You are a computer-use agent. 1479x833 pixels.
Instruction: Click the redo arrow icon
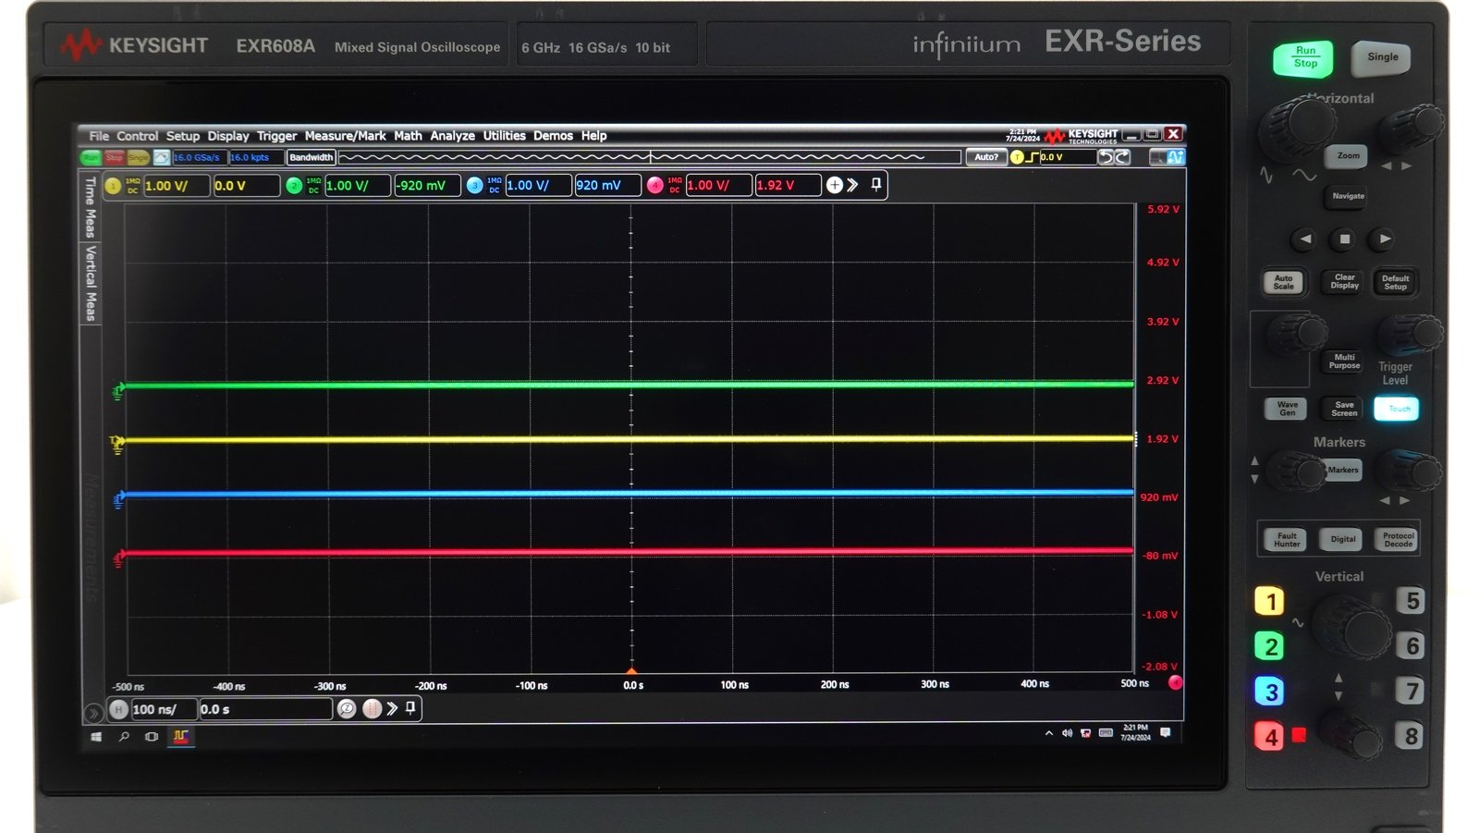click(1122, 157)
